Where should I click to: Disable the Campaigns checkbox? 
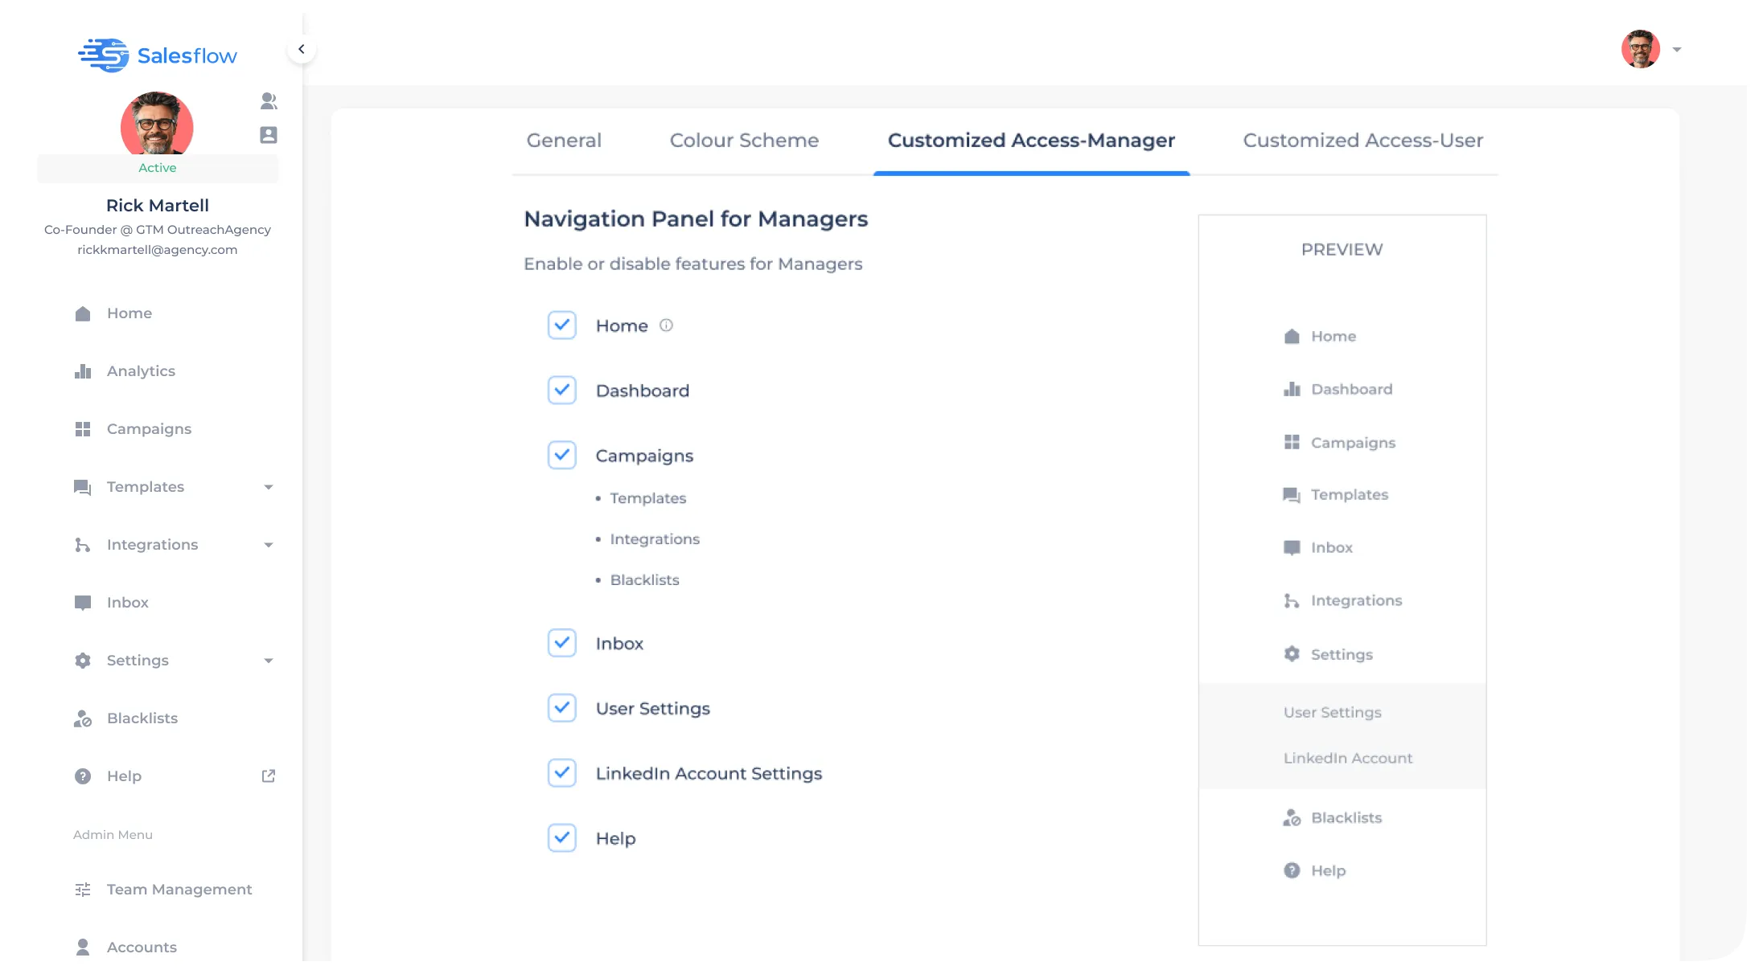point(562,456)
